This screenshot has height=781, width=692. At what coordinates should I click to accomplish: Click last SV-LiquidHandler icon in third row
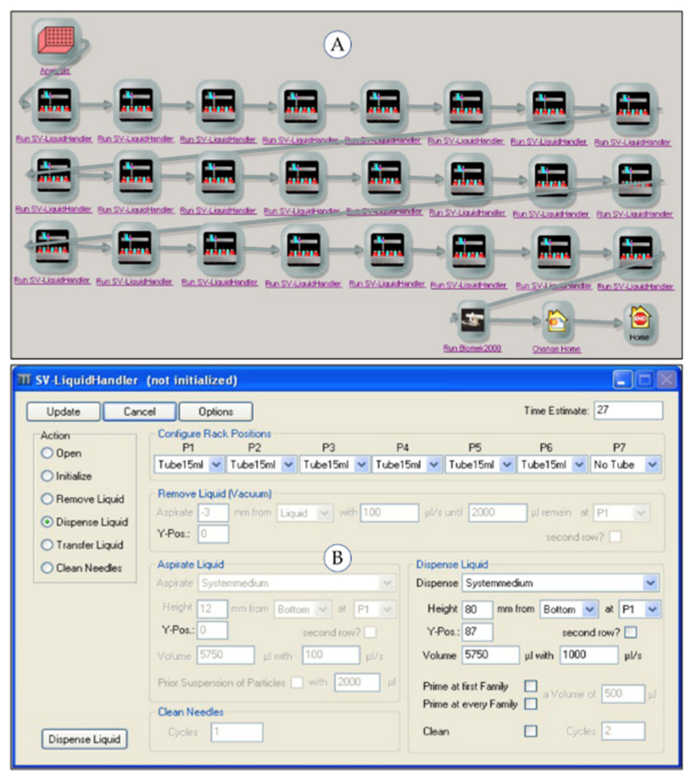click(635, 252)
